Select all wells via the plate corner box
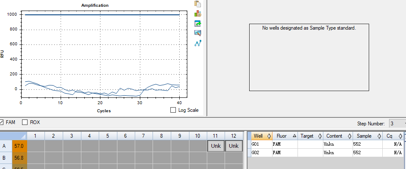 pos(13,136)
